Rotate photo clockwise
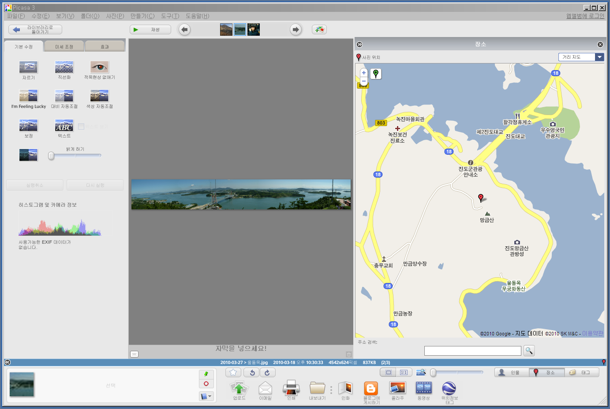The height and width of the screenshot is (409, 610). (x=267, y=372)
